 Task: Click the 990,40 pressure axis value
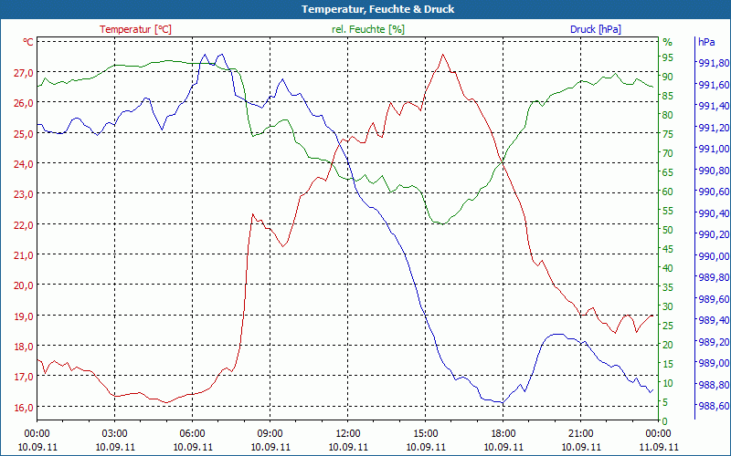[x=715, y=213]
